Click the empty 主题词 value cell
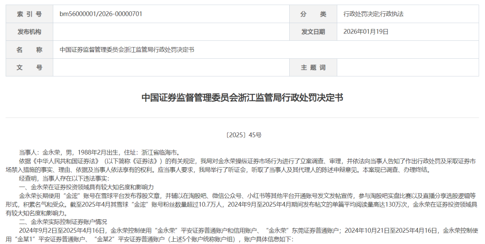 click(x=408, y=68)
